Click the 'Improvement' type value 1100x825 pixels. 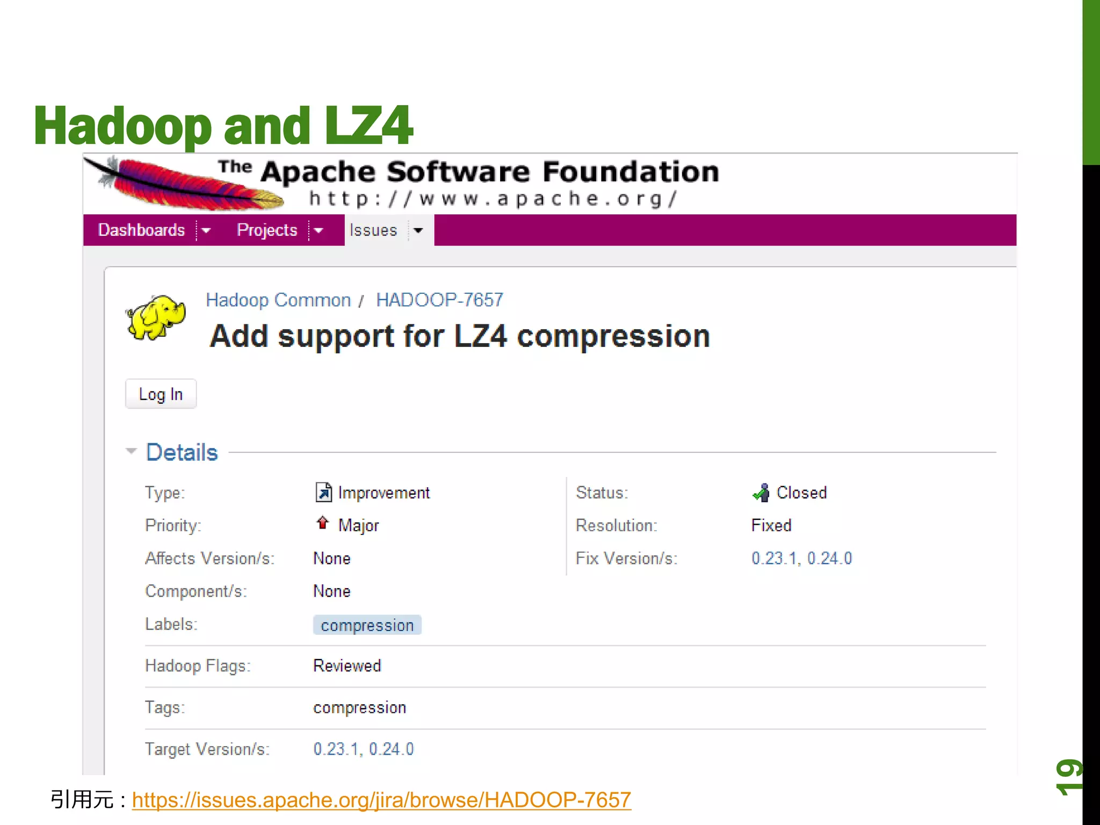(x=384, y=493)
